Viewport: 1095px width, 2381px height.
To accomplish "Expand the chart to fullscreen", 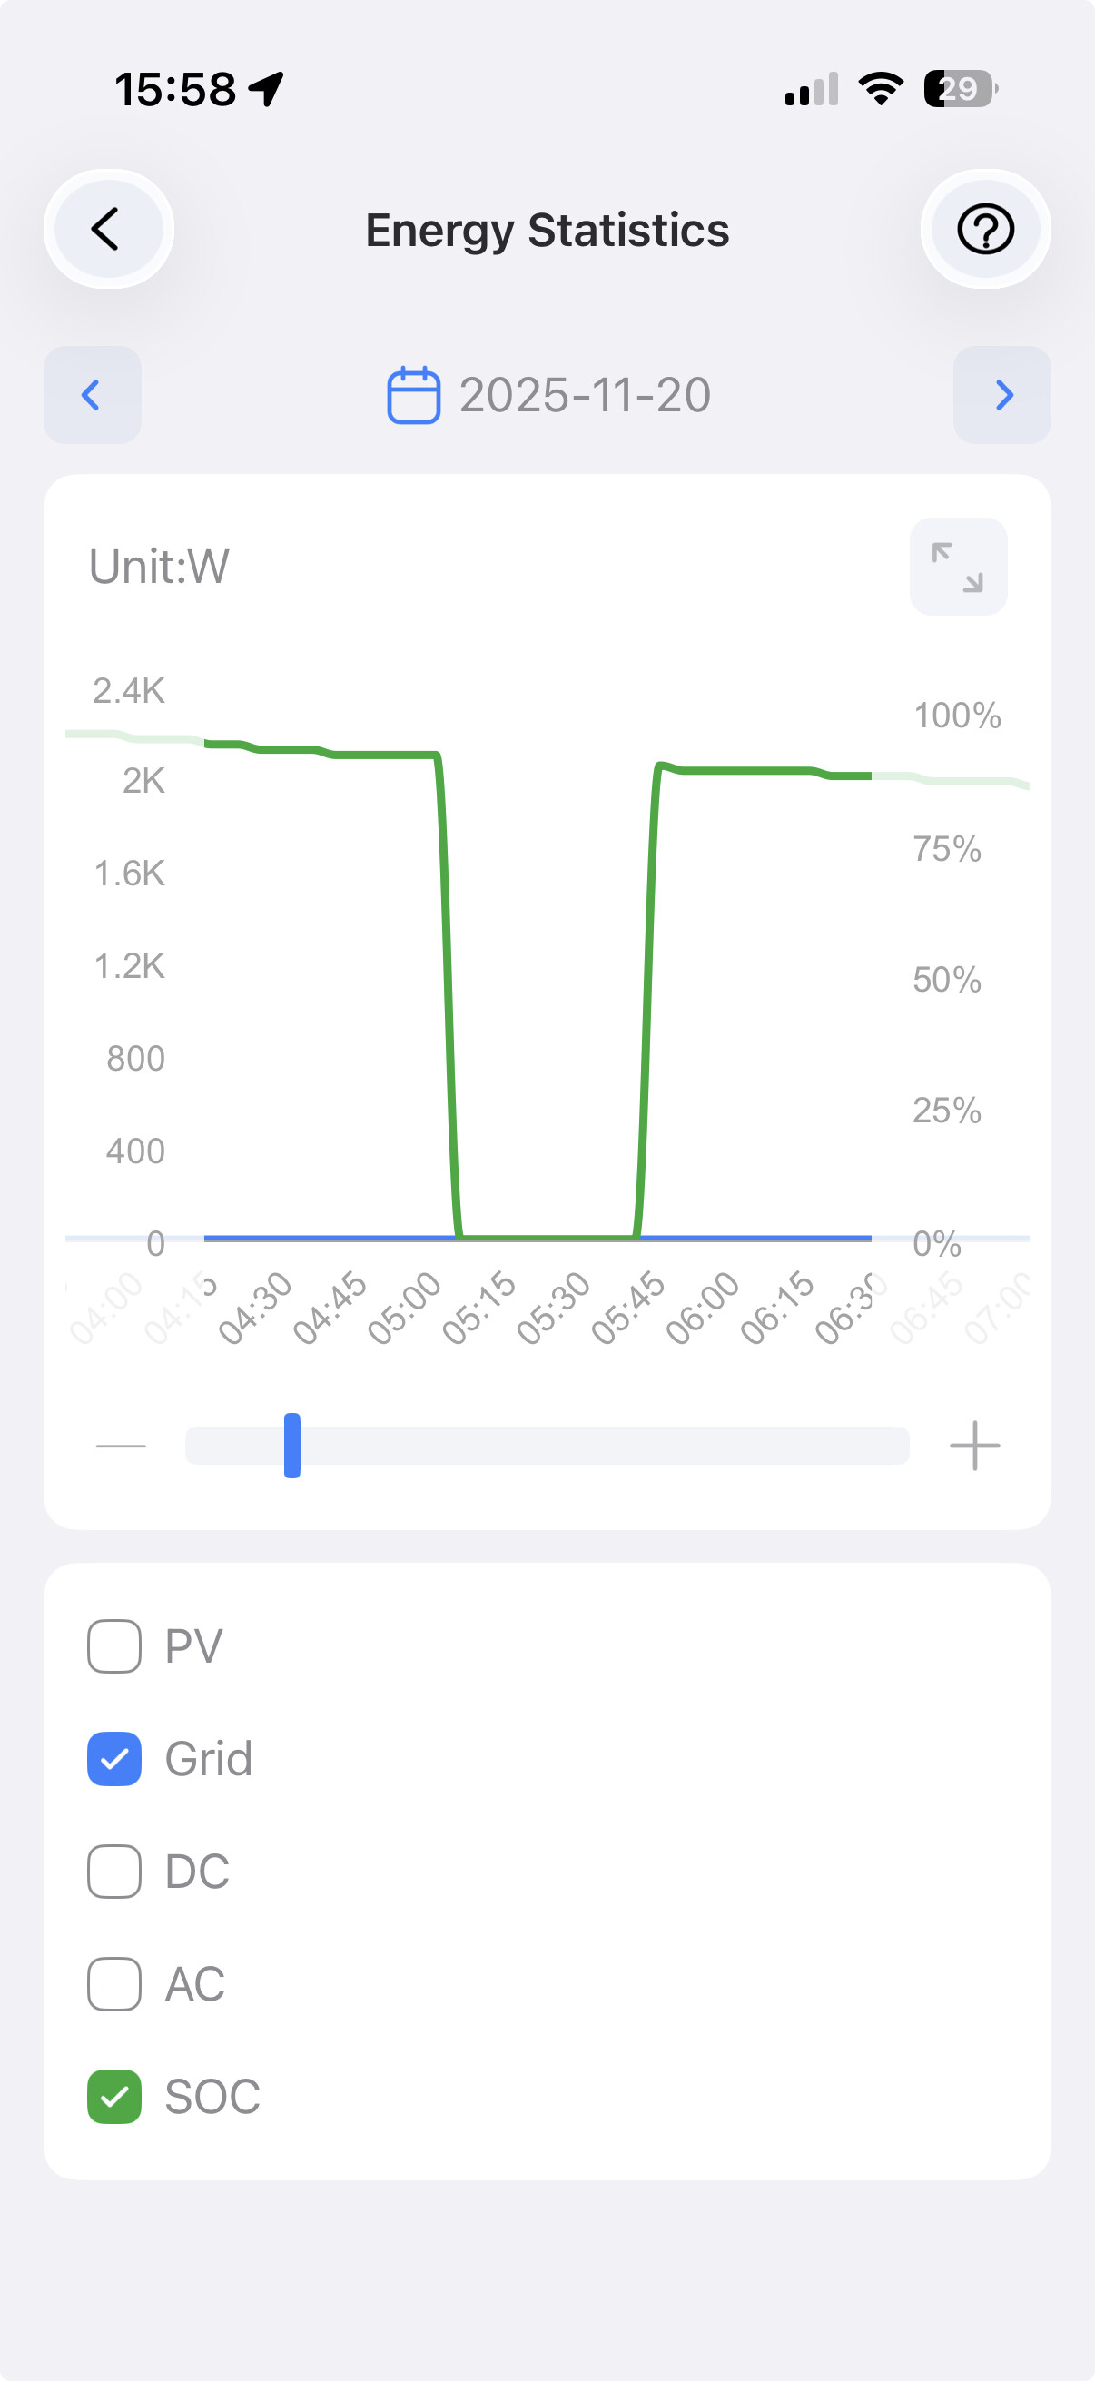I will (958, 567).
